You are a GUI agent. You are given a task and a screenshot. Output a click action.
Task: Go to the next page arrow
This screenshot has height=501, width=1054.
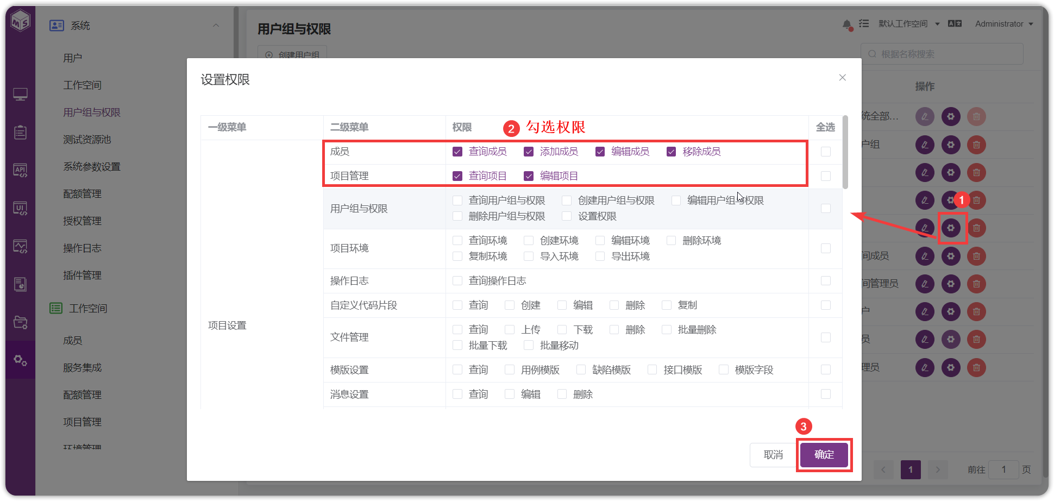click(x=938, y=470)
